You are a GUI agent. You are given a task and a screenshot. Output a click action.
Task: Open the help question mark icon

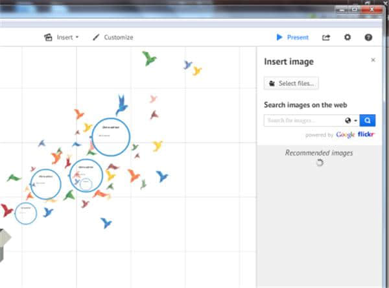point(368,38)
